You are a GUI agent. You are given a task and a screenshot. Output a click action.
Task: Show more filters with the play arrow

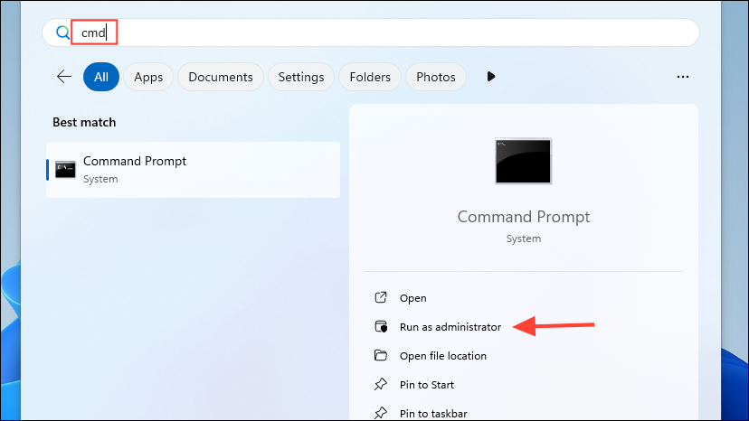coord(490,77)
